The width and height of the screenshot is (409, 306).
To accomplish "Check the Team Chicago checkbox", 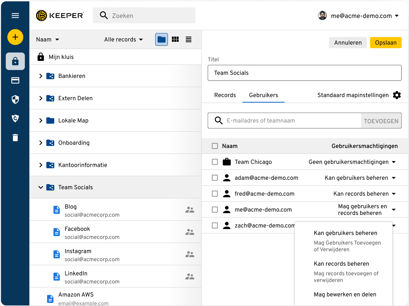I will pyautogui.click(x=215, y=162).
